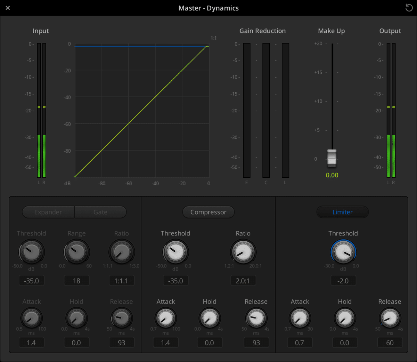417x362 pixels.
Task: Click the Expander Threshold knob
Action: [x=31, y=252]
